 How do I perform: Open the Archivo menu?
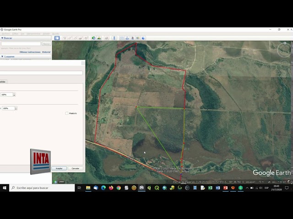pyautogui.click(x=6, y=34)
